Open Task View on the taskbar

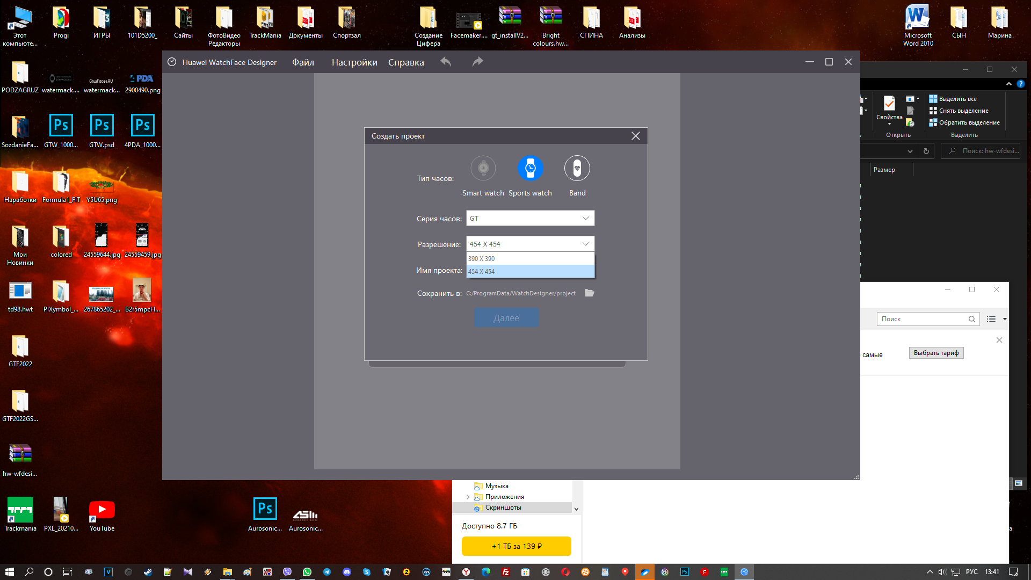click(68, 572)
